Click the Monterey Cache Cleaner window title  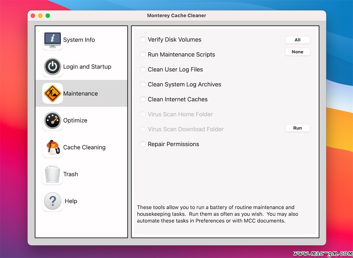(x=176, y=16)
